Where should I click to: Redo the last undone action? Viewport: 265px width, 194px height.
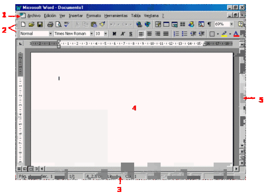tap(125, 24)
